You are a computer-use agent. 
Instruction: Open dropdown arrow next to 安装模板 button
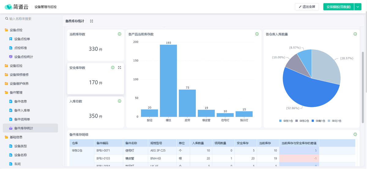pyautogui.click(x=358, y=7)
